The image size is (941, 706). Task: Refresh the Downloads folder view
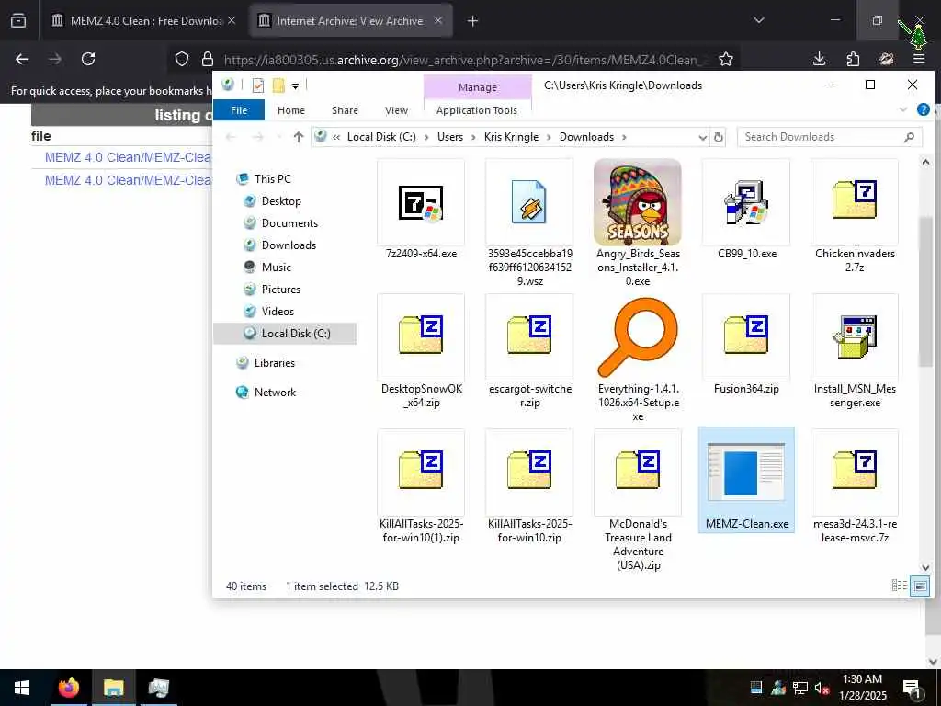pyautogui.click(x=718, y=137)
